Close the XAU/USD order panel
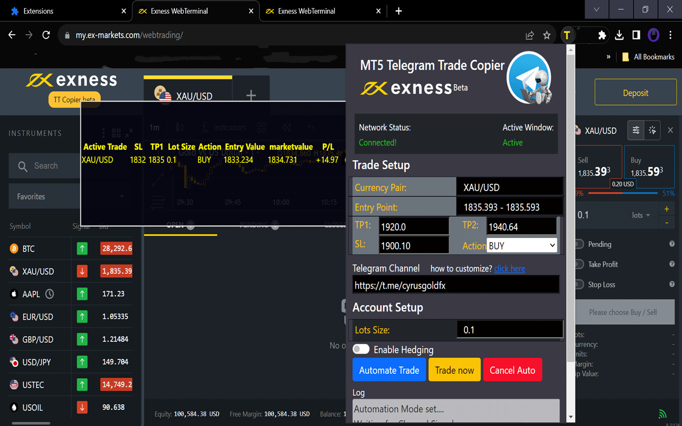 pyautogui.click(x=671, y=130)
